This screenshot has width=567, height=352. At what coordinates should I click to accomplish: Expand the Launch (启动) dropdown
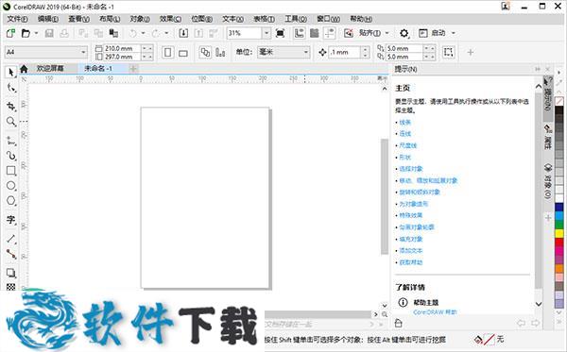point(453,33)
